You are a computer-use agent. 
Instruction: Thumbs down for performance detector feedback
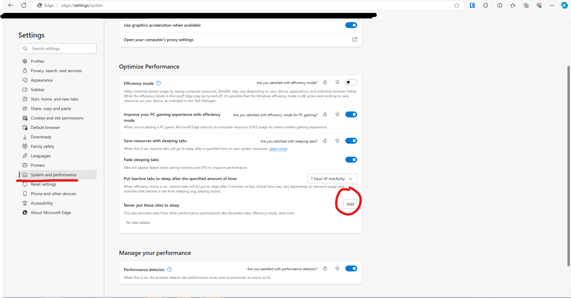337,269
